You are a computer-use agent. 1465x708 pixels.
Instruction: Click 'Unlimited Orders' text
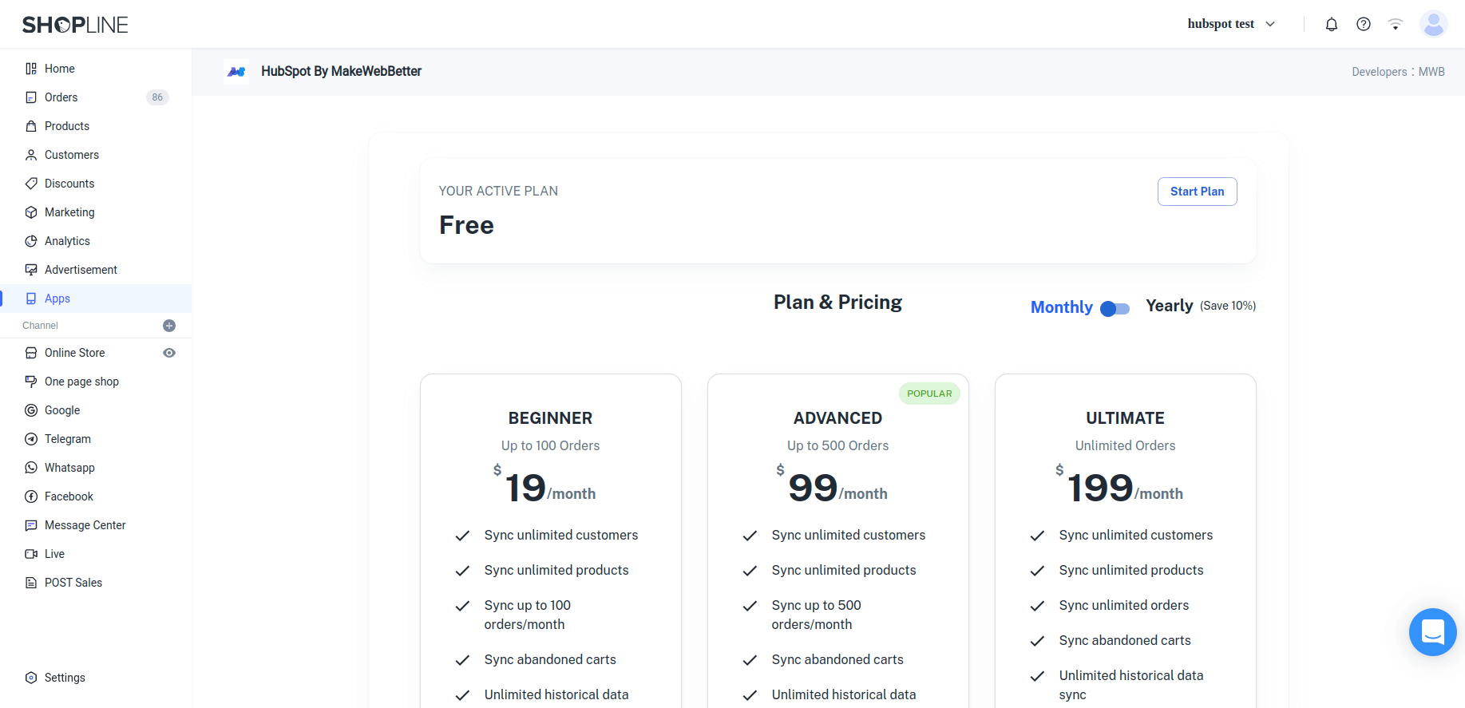pos(1125,445)
